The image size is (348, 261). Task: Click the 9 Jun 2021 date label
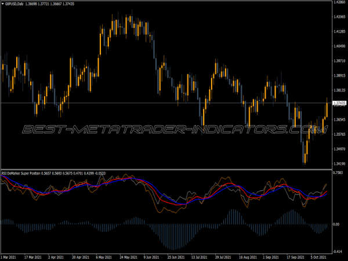(151, 258)
